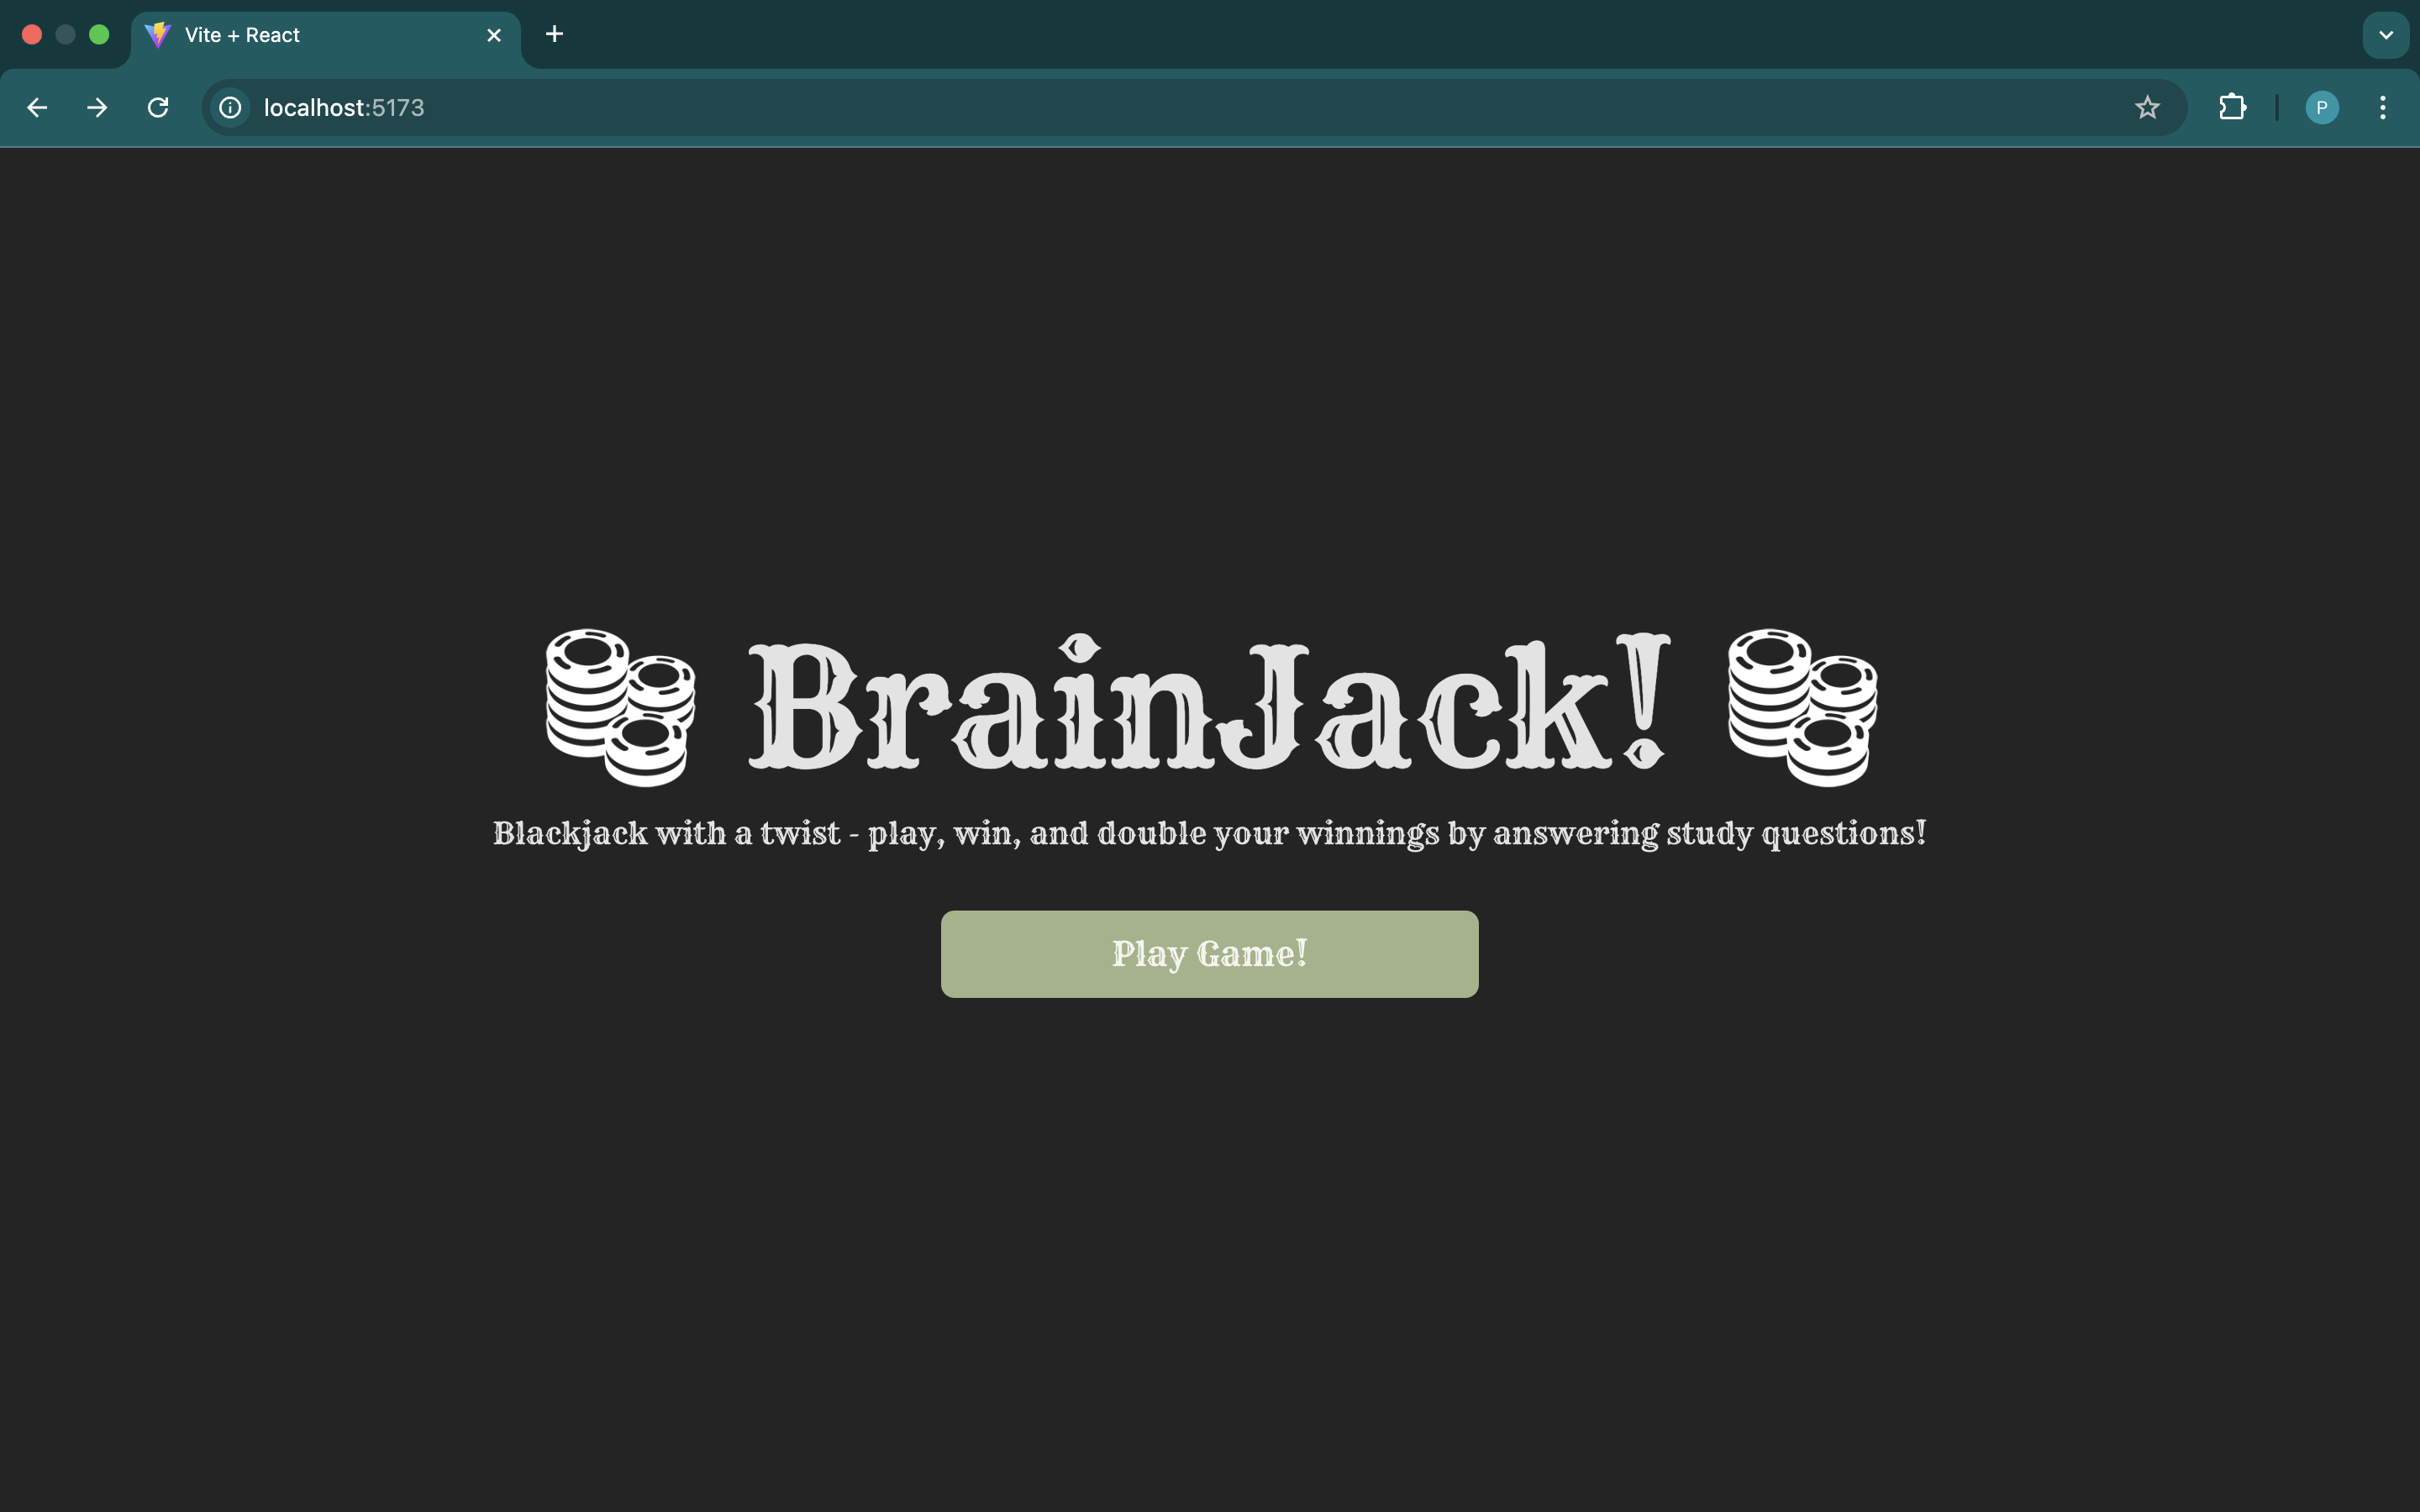View site information icon
Image resolution: width=2420 pixels, height=1512 pixels.
click(230, 107)
